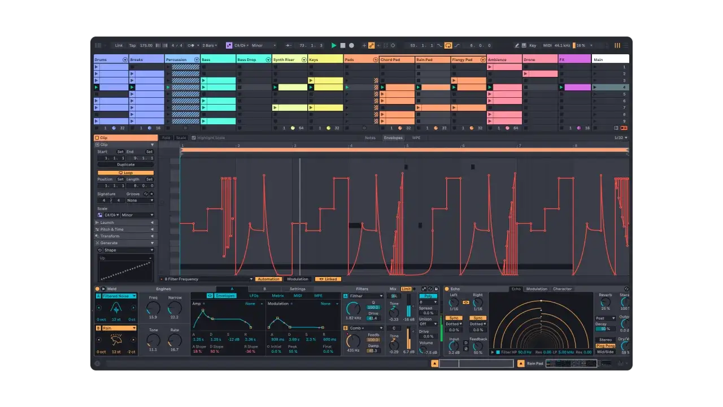Open the Minor scale dropdown in top bar
Viewport: 723px width, 407px height.
(264, 45)
